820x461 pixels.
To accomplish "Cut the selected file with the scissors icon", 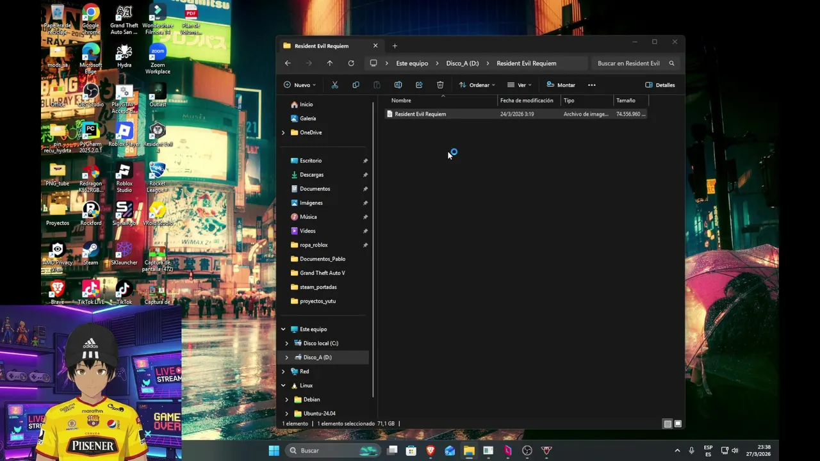I will coord(334,85).
